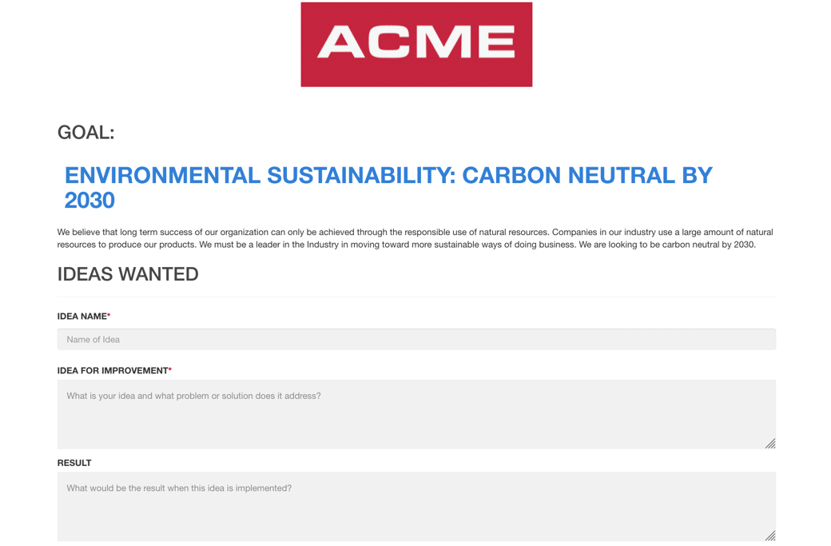This screenshot has width=831, height=546.
Task: Click the phrase "sustainable ways of doing business"
Action: [502, 245]
